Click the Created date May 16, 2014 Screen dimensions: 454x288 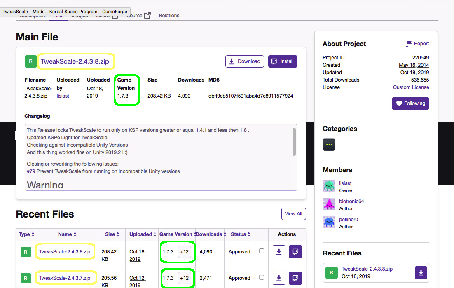tap(414, 65)
